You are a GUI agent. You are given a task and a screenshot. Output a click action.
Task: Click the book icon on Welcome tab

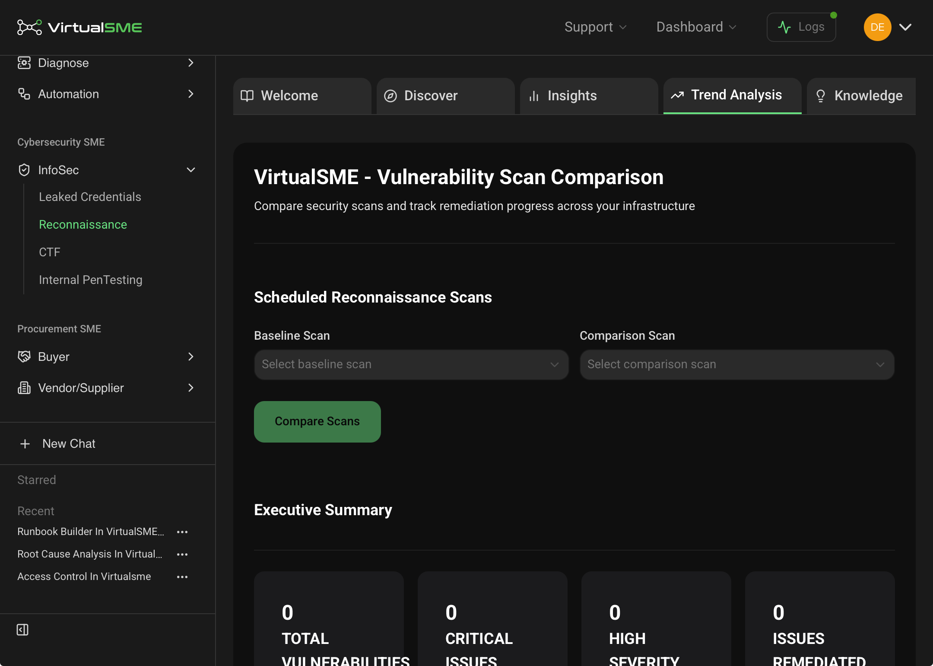pos(247,96)
